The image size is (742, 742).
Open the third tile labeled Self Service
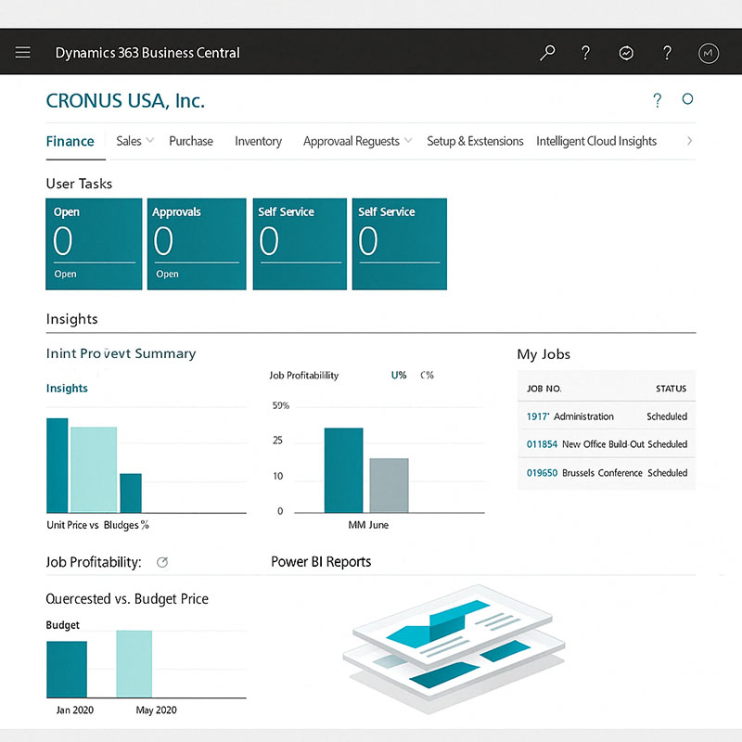pos(300,244)
